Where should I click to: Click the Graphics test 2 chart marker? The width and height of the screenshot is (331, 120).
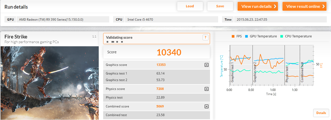(x=255, y=72)
